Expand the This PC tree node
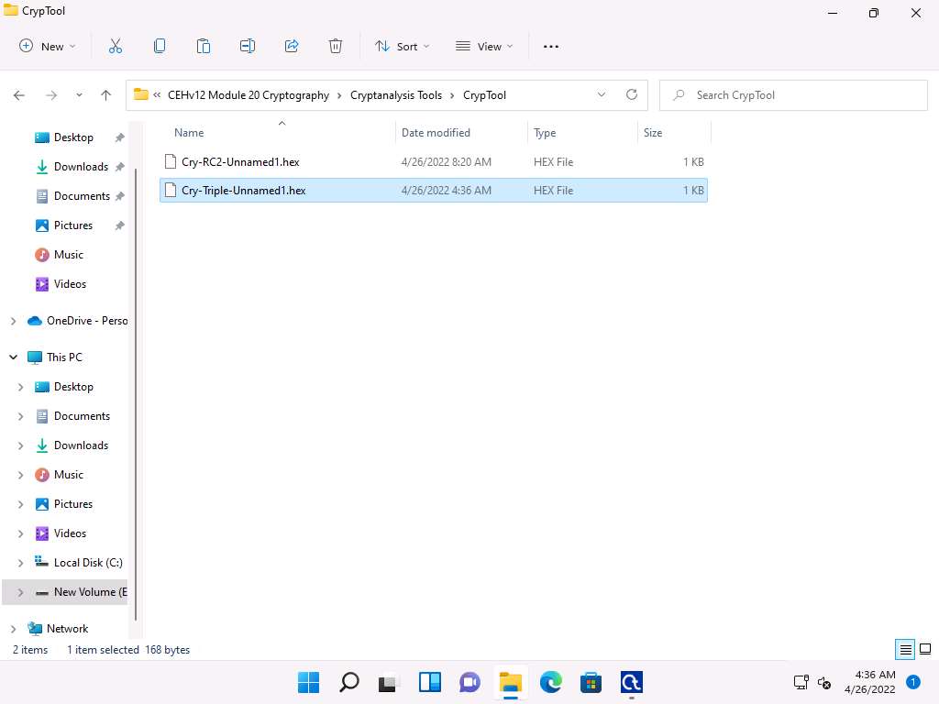Viewport: 939px width, 704px height. pos(13,357)
